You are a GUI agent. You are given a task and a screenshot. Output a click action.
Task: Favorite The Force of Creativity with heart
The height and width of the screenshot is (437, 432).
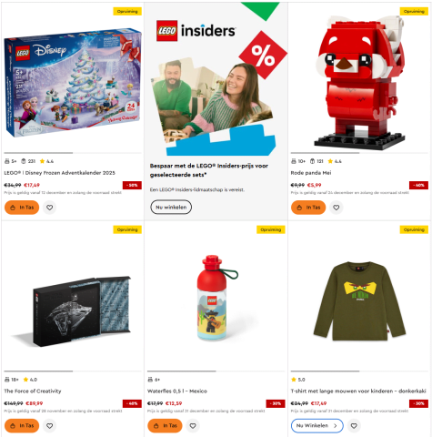(49, 426)
